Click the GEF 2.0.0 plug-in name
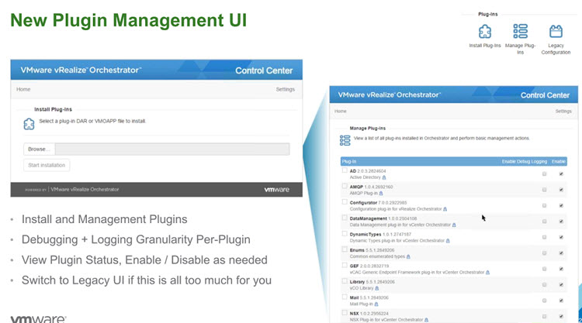 (x=369, y=266)
